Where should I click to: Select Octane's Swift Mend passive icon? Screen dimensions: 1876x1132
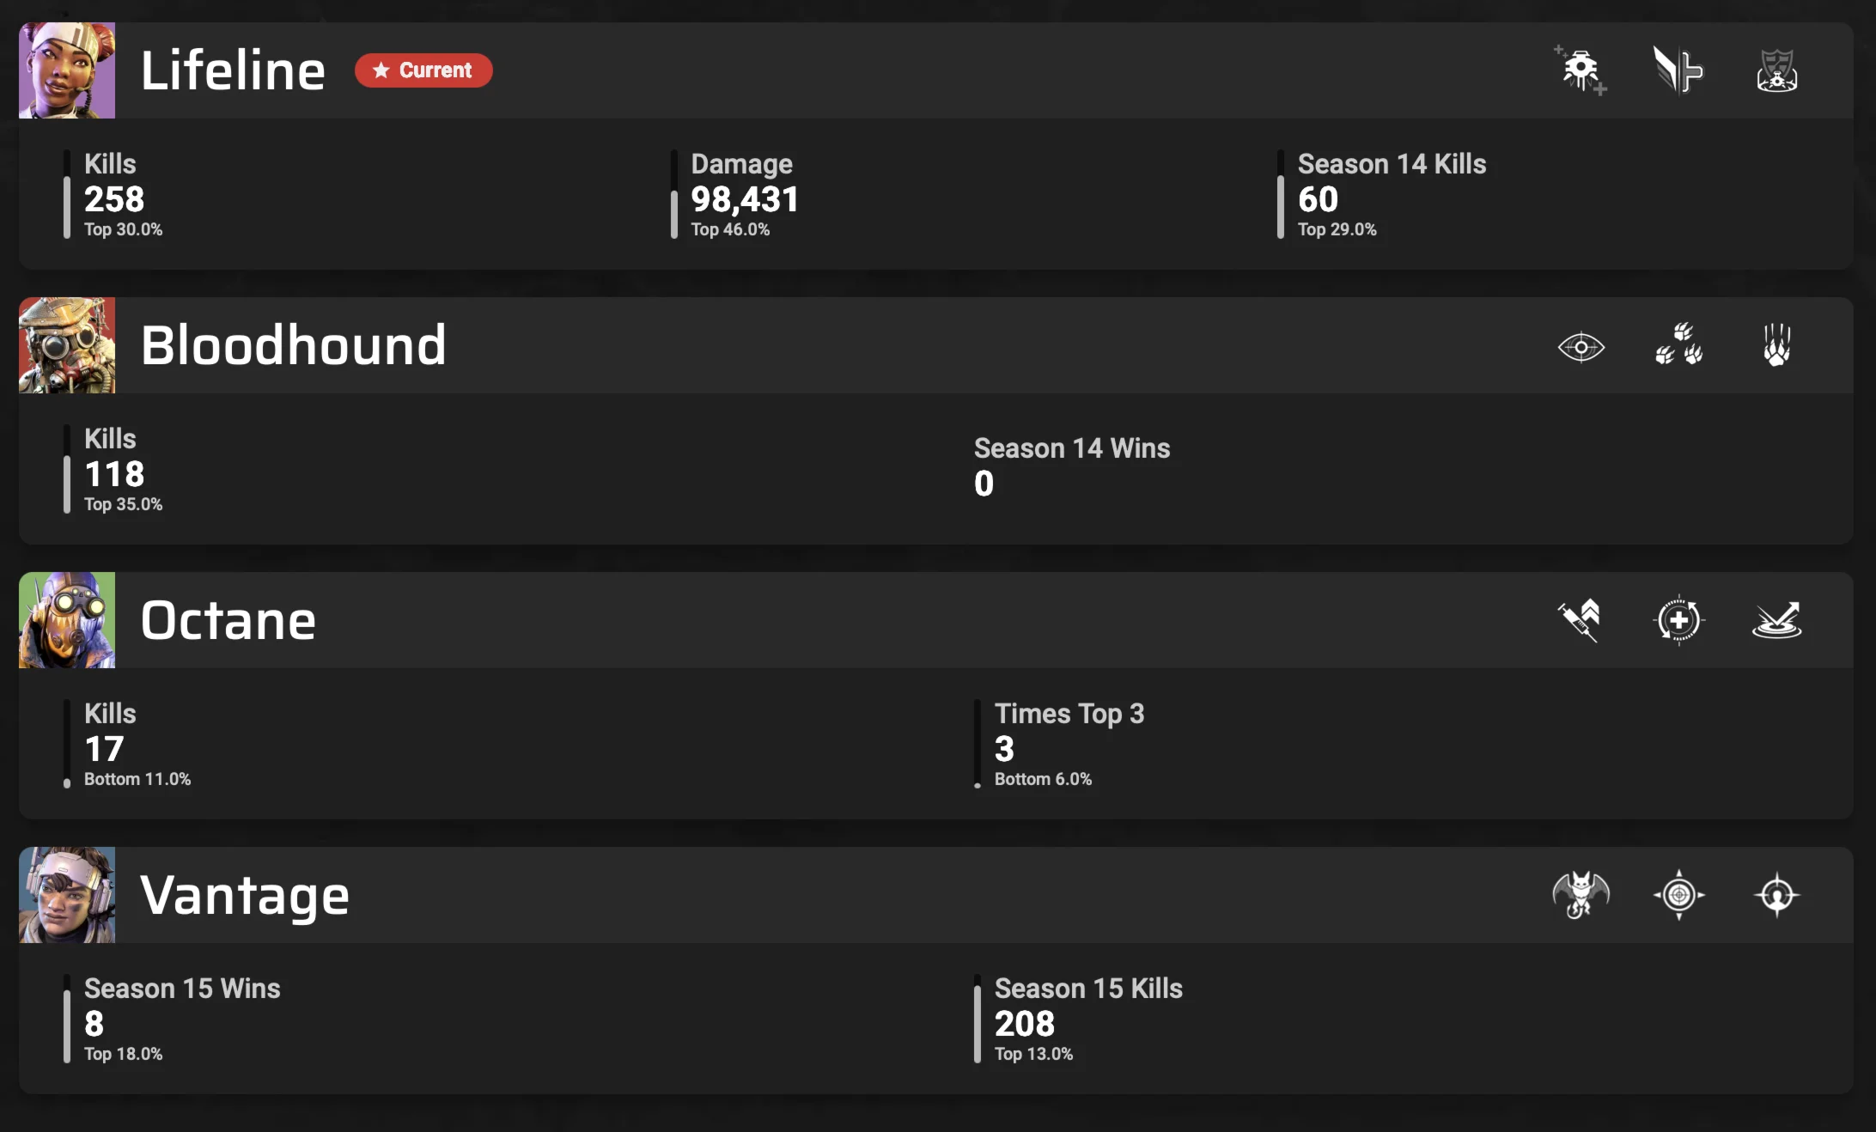1678,620
